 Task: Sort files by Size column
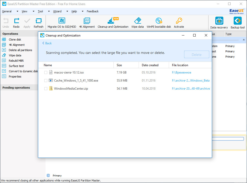click(126, 65)
